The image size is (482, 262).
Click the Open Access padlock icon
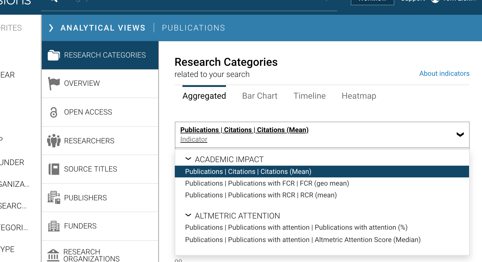[x=54, y=112]
